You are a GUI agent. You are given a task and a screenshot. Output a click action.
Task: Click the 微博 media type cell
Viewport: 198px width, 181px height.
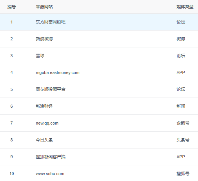pyautogui.click(x=181, y=39)
